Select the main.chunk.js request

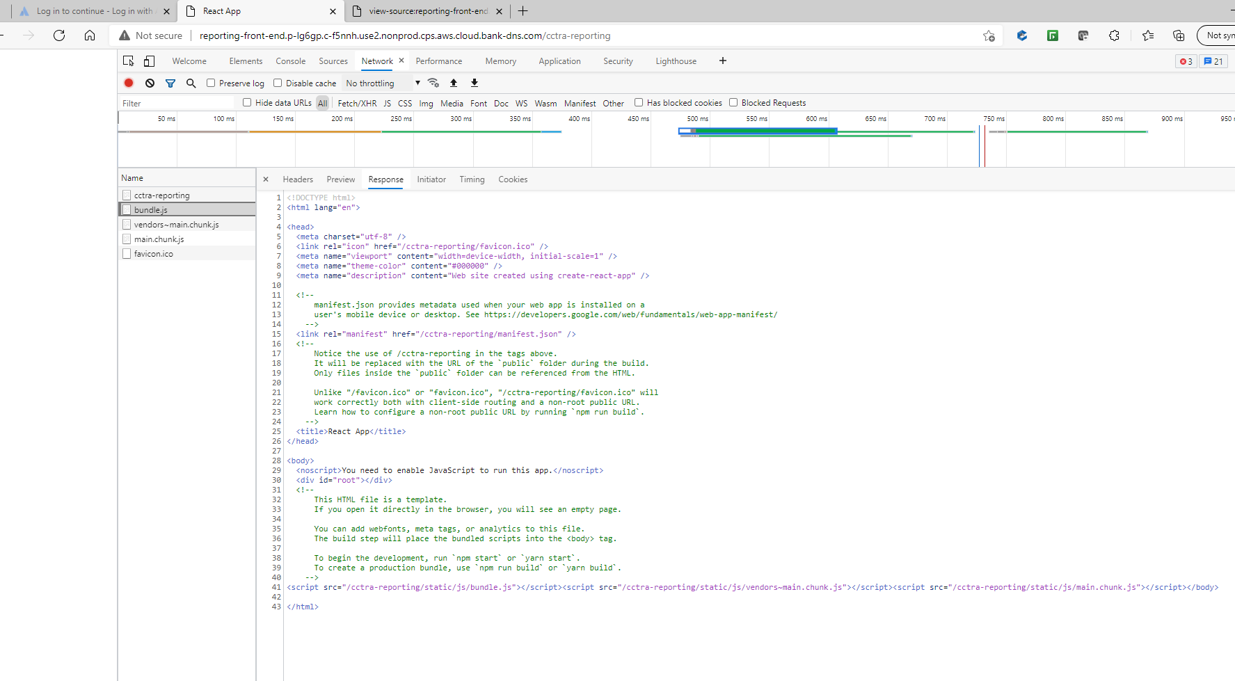click(187, 239)
